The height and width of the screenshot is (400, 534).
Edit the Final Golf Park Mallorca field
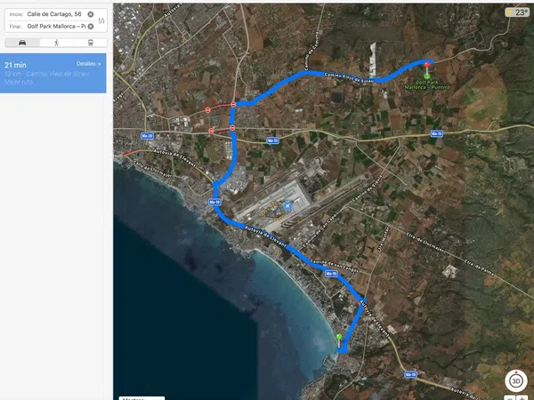53,27
